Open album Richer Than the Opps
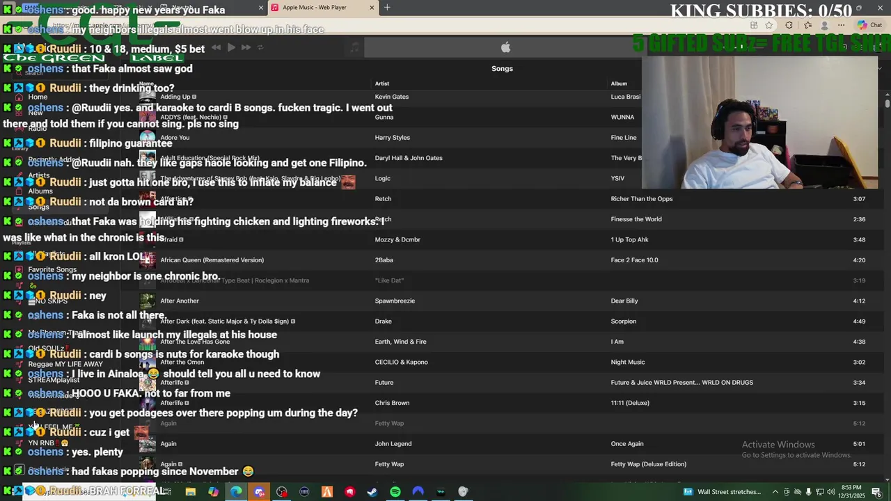 point(642,199)
